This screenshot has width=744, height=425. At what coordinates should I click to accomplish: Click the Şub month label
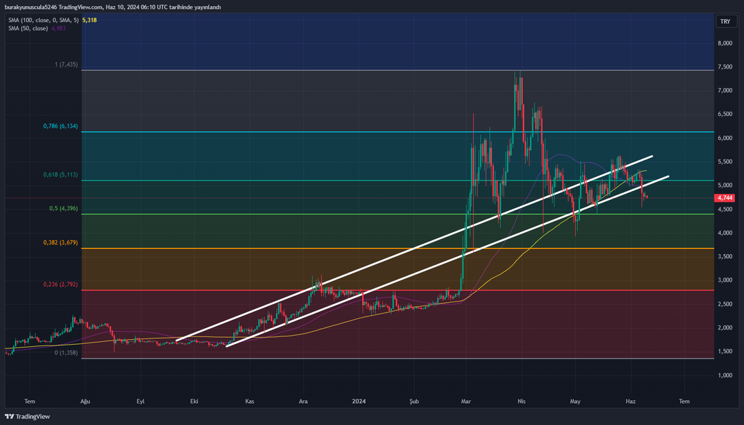(x=414, y=401)
